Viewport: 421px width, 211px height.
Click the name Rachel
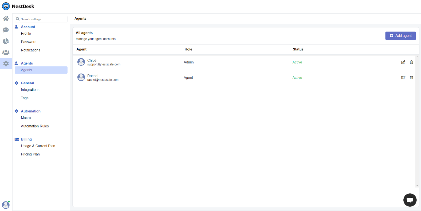[x=93, y=76]
